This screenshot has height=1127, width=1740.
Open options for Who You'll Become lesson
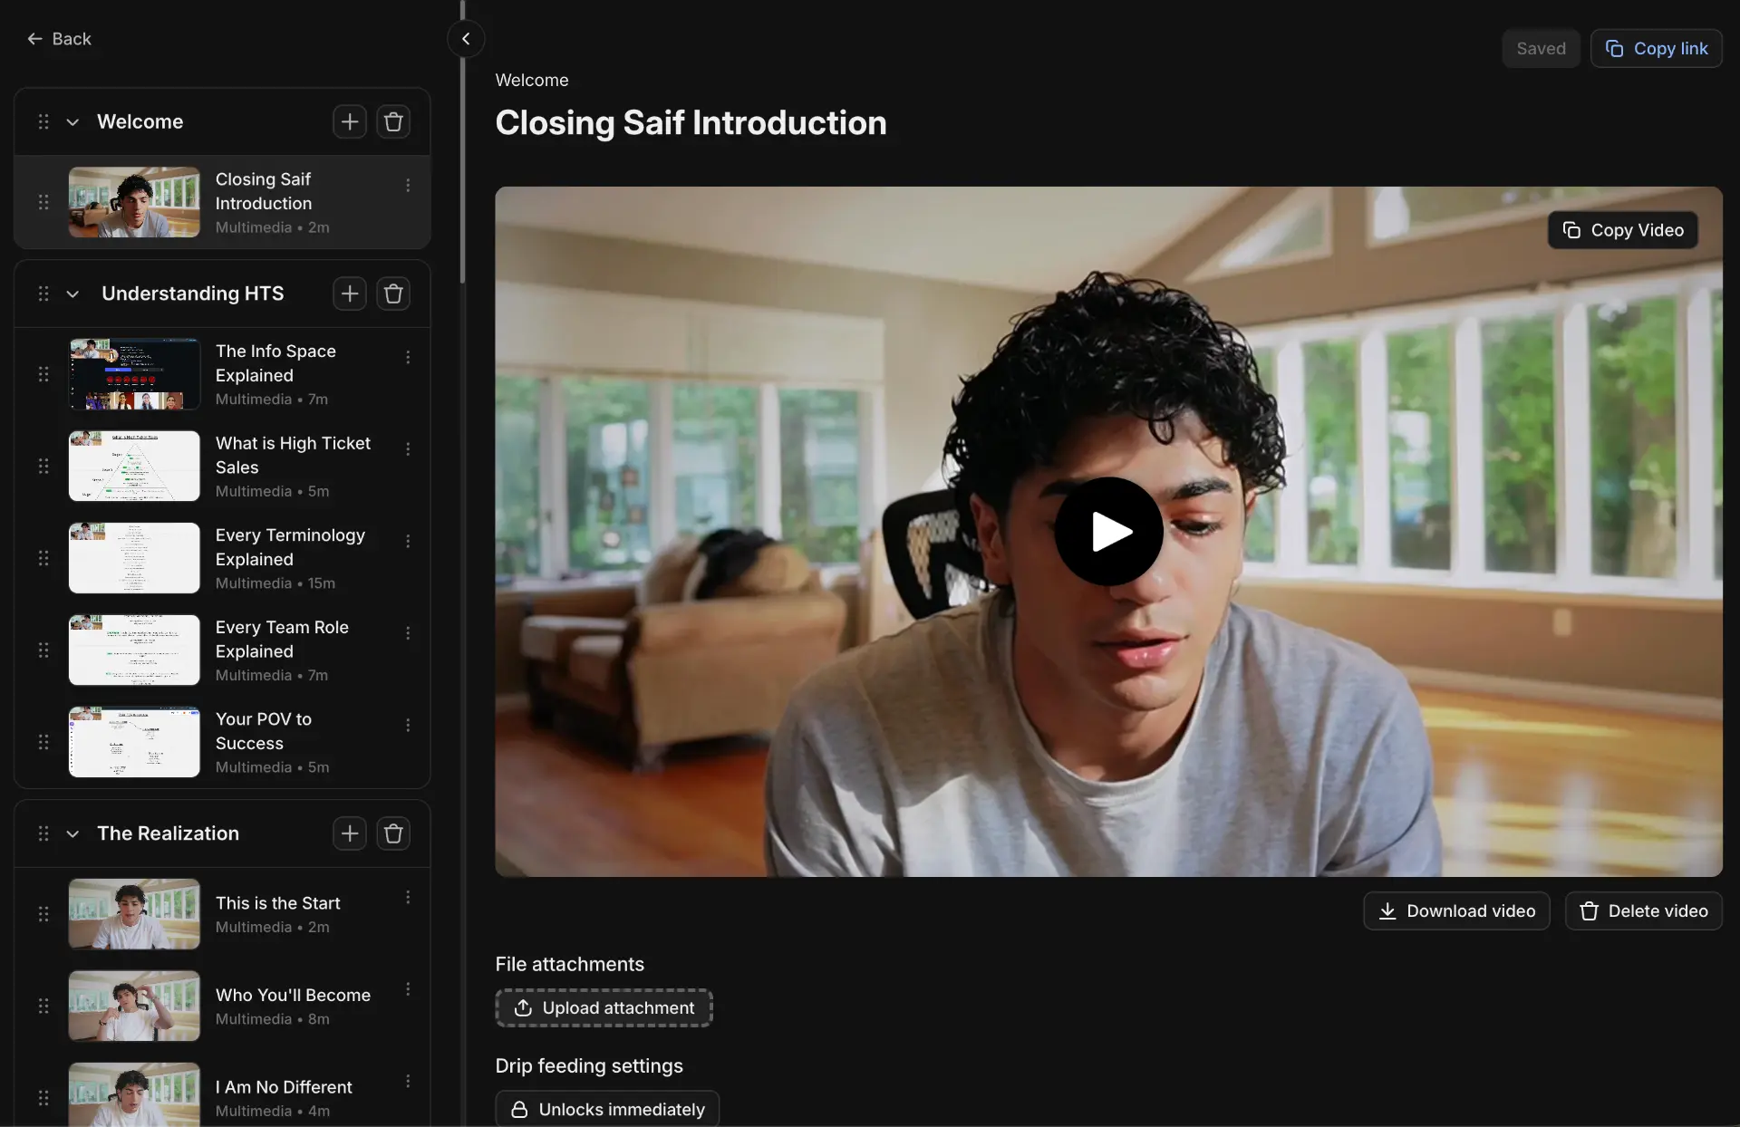(408, 988)
